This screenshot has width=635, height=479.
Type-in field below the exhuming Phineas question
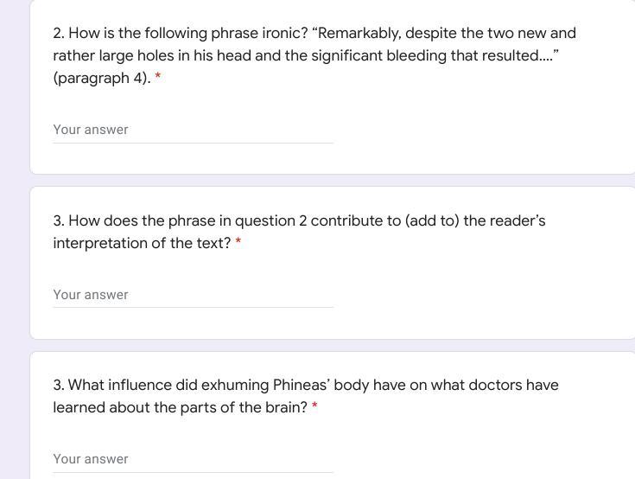tap(193, 459)
